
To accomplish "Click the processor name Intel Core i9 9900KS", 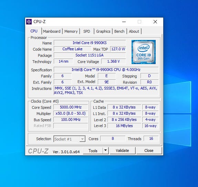I will click(x=90, y=43).
